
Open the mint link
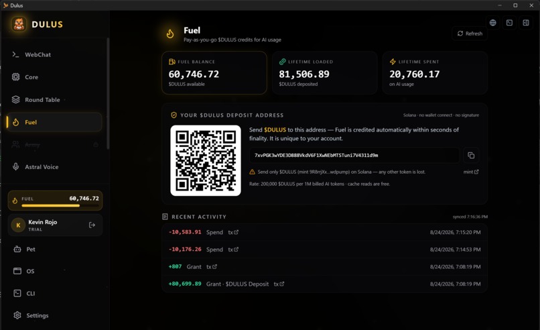tap(471, 172)
